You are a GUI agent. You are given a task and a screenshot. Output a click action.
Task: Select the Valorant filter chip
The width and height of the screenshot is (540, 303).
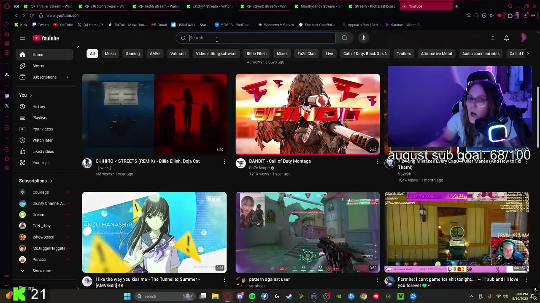[178, 53]
